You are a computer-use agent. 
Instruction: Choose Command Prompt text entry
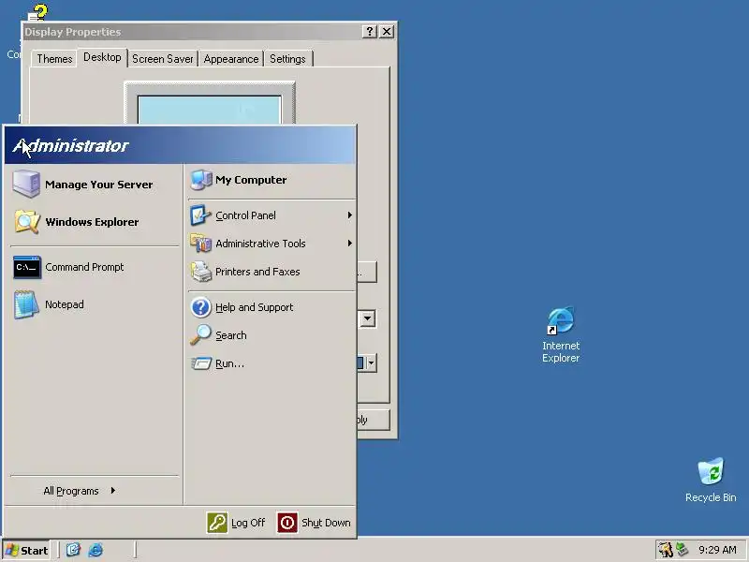[84, 267]
